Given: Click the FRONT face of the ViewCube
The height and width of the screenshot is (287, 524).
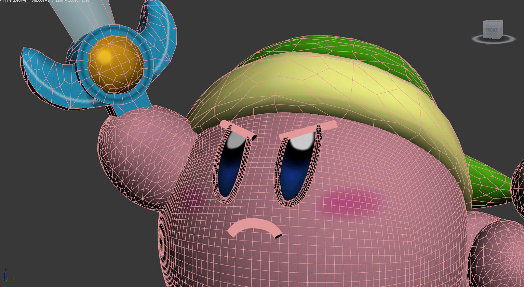Looking at the screenshot, I should pos(492,30).
